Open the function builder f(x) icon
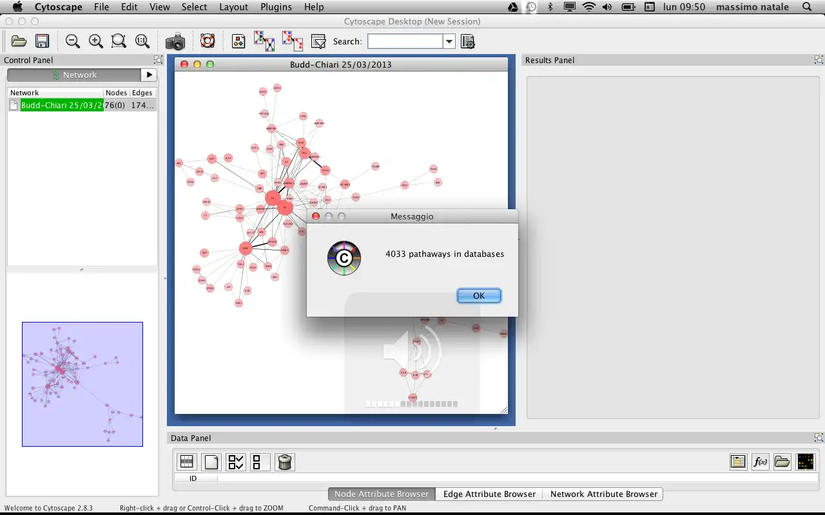825x515 pixels. [761, 461]
